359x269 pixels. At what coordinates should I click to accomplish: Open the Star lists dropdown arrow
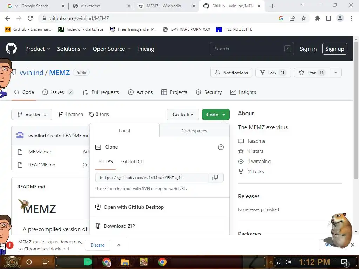[336, 73]
